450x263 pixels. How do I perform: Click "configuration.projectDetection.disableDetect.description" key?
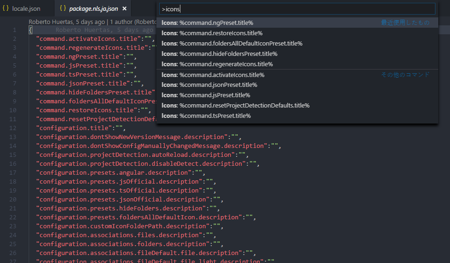click(x=140, y=163)
